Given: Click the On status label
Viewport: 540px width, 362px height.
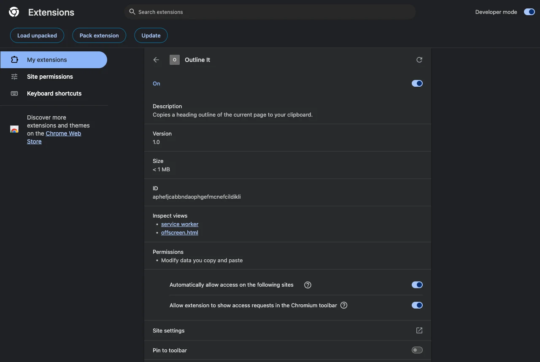Looking at the screenshot, I should [157, 83].
